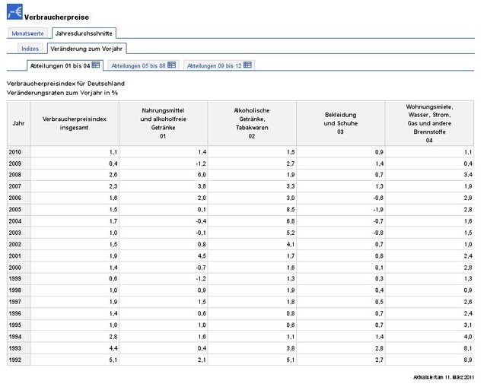
Task: Select the 2006 year row label
Action: tap(15, 198)
